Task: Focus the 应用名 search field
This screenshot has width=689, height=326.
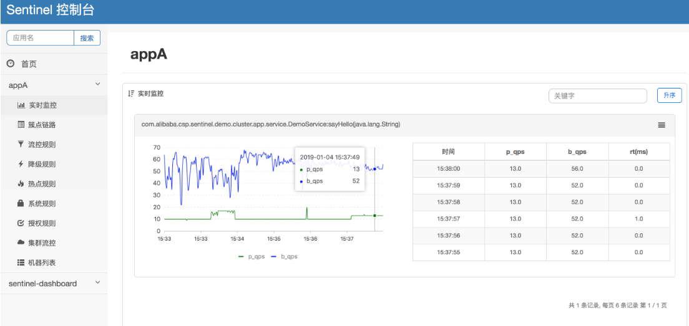Action: [41, 38]
